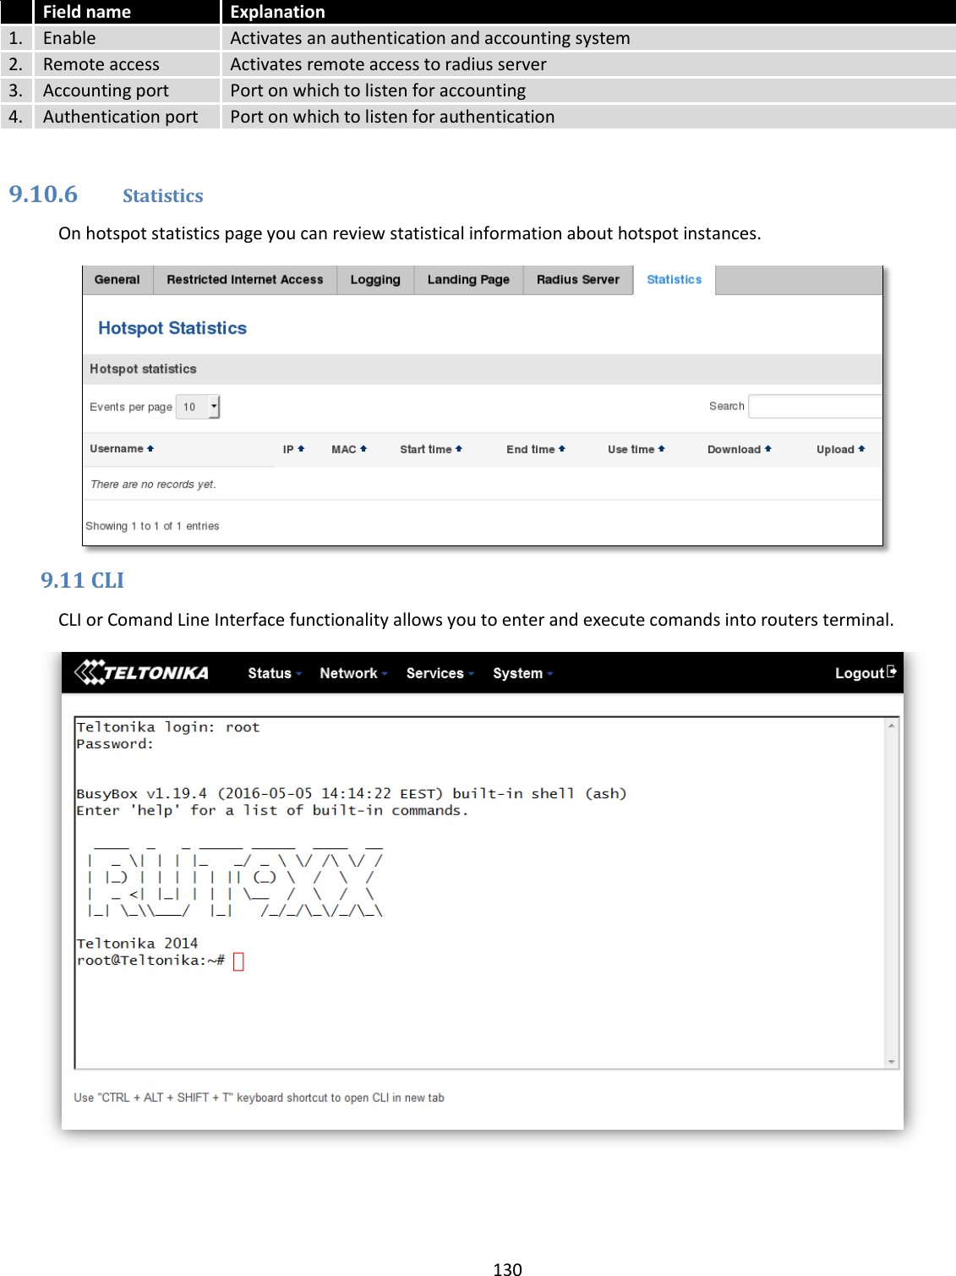The height and width of the screenshot is (1276, 956).
Task: Sort records by Start time
Action: [x=430, y=449]
